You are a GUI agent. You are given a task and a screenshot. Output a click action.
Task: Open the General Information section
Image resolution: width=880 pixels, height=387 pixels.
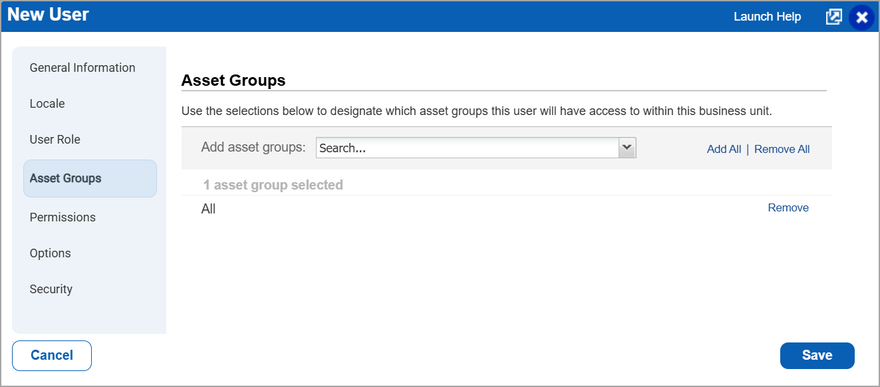tap(82, 67)
